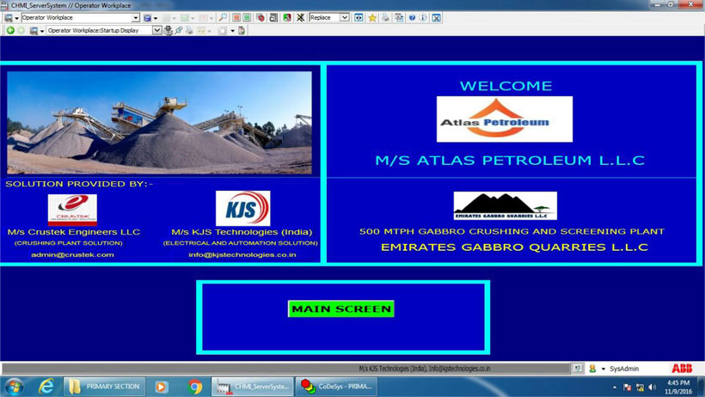The image size is (705, 397).
Task: Expand arrow beside database cylinder icon
Action: [x=156, y=18]
